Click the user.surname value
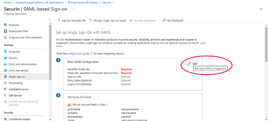The width and height of the screenshot is (268, 121). [x=128, y=113]
